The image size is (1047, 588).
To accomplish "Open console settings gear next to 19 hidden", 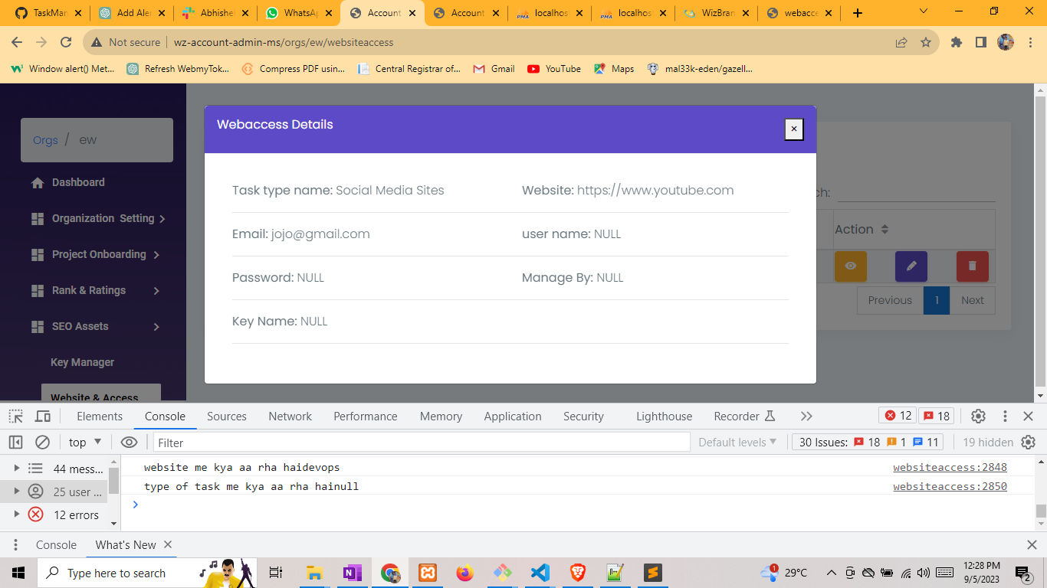I will click(x=1029, y=443).
